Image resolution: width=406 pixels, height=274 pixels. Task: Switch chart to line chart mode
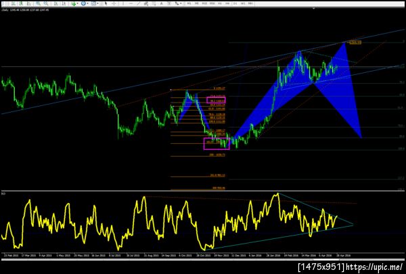[28, 3]
